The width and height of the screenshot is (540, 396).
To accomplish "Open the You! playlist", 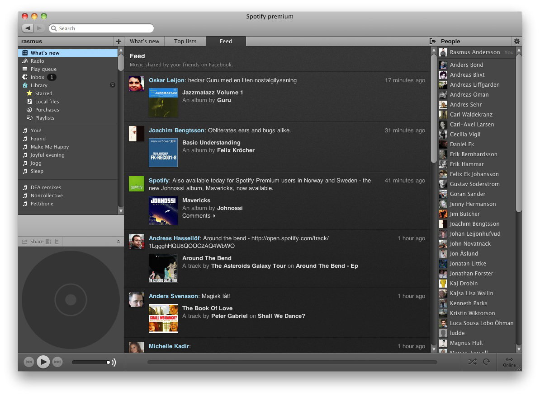I will click(x=67, y=130).
